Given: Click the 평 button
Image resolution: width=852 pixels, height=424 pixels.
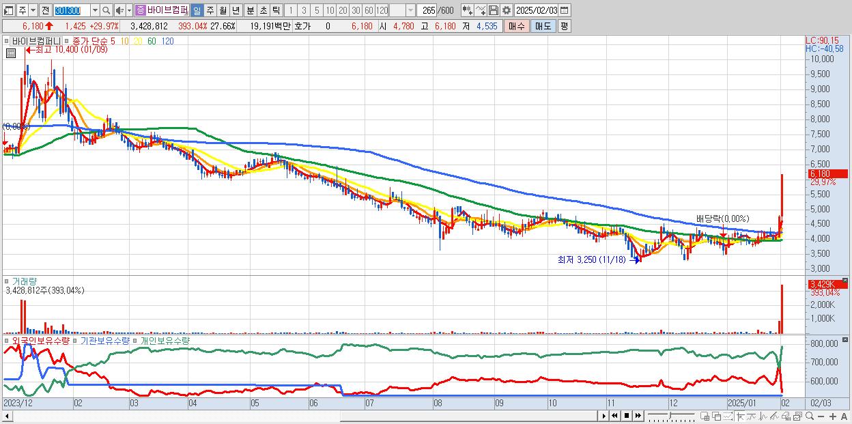Looking at the screenshot, I should pos(564,26).
